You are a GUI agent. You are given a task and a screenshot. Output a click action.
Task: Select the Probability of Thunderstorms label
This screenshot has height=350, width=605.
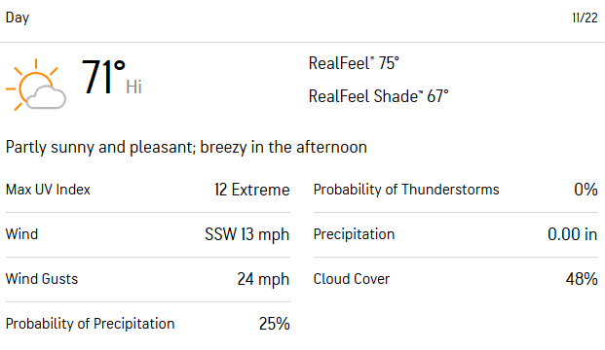pos(406,190)
